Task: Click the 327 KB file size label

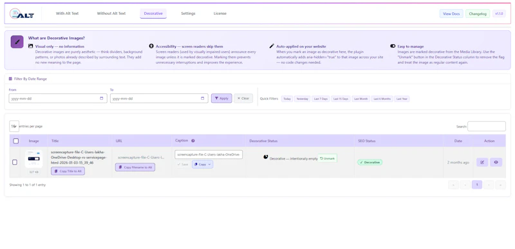Action: coord(34,172)
